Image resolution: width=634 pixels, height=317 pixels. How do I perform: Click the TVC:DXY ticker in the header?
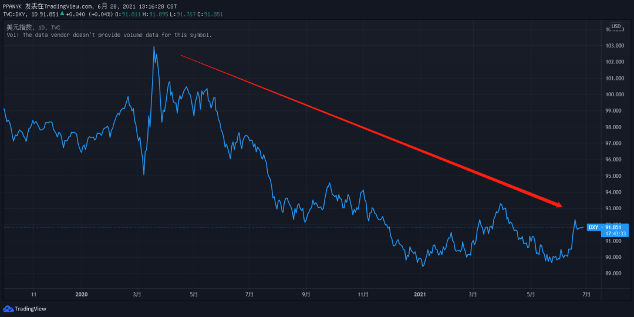(14, 14)
